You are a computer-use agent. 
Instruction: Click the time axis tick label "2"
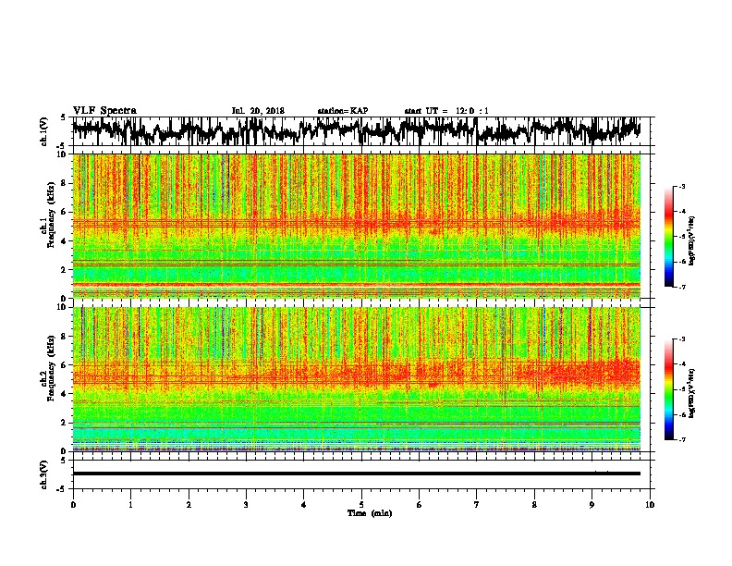point(189,505)
